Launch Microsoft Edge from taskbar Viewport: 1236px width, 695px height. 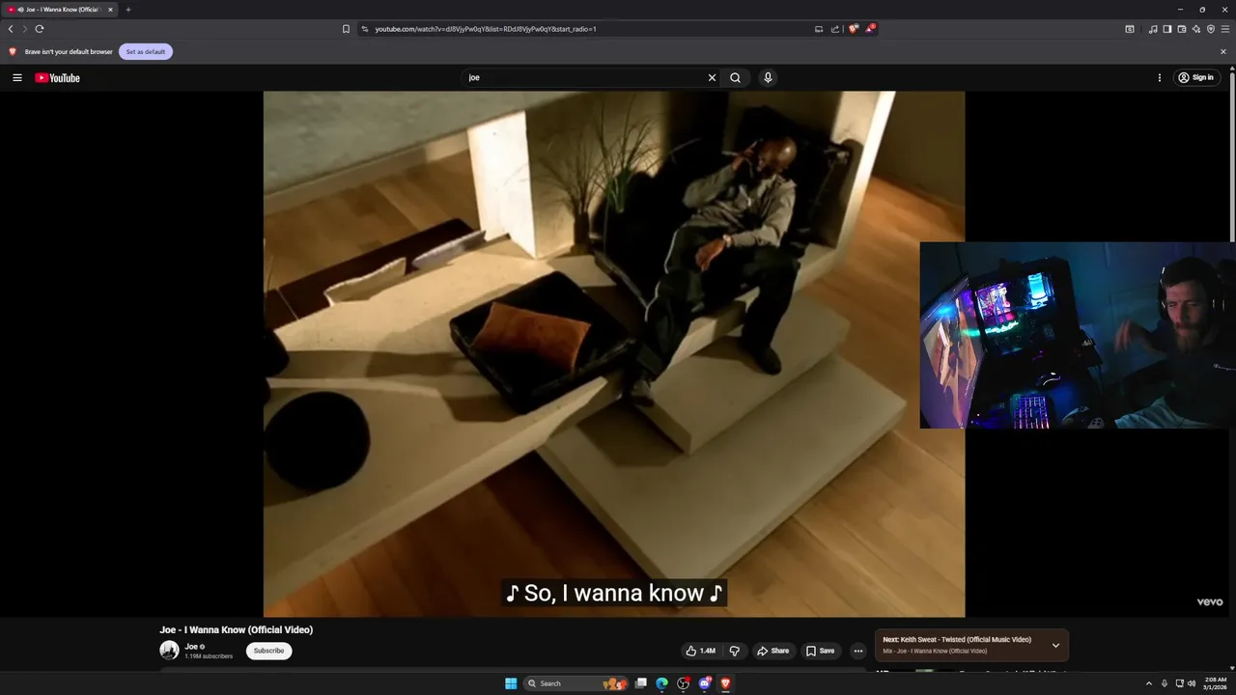tap(661, 683)
